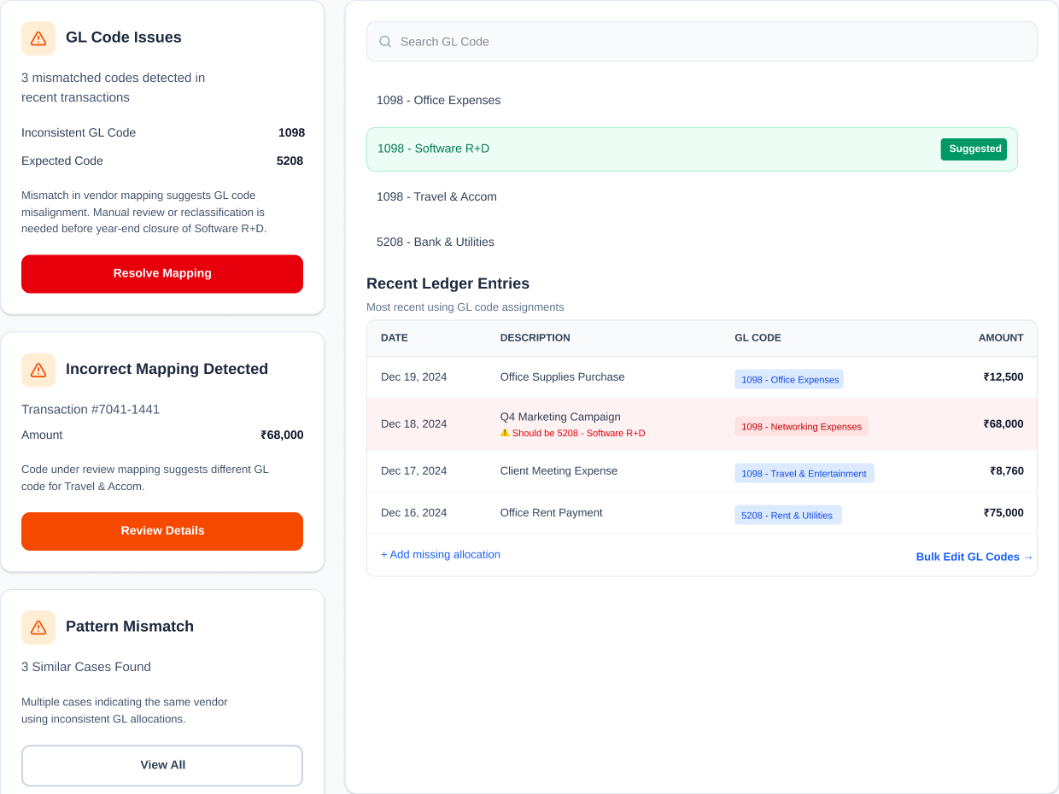1059x794 pixels.
Task: Click the 5208 - Rent & Utilities tag
Action: 787,516
